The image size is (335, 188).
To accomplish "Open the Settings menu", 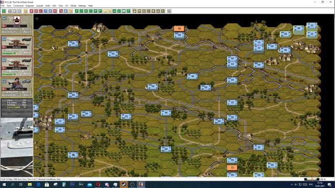I will point(82,6).
